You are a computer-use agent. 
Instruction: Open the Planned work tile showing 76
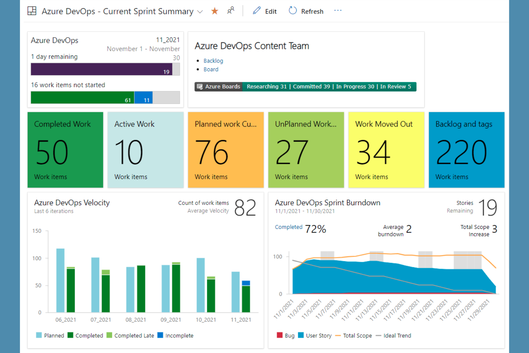[226, 150]
